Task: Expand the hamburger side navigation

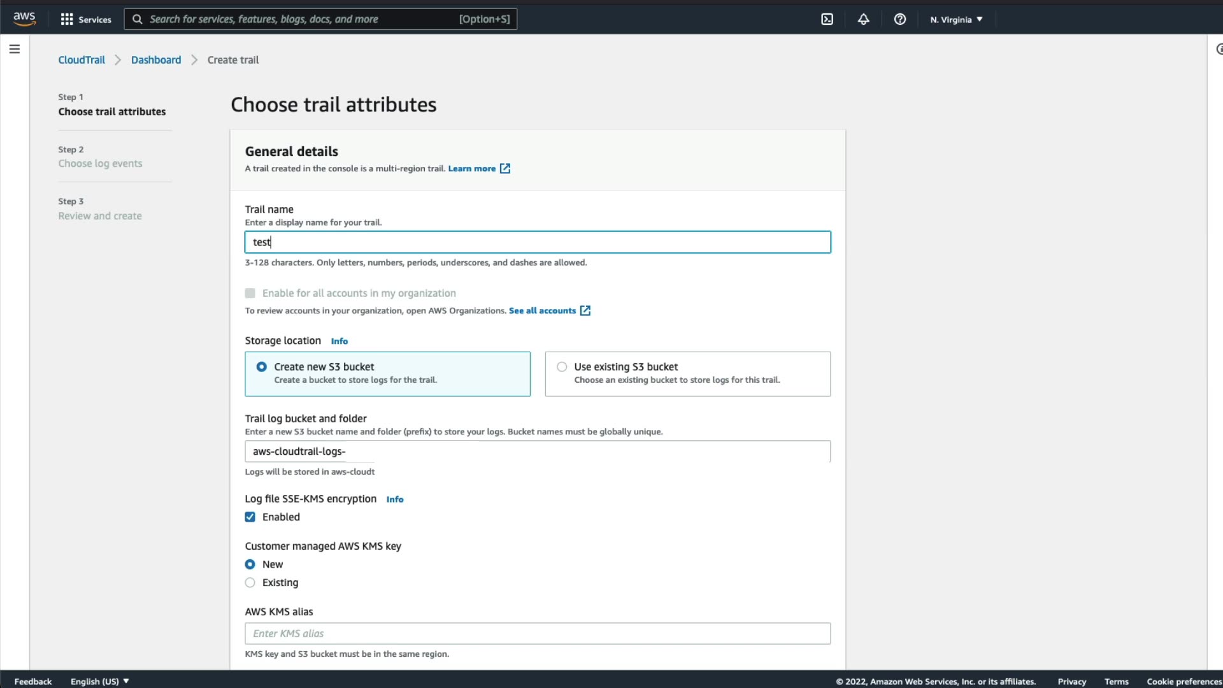Action: tap(15, 49)
